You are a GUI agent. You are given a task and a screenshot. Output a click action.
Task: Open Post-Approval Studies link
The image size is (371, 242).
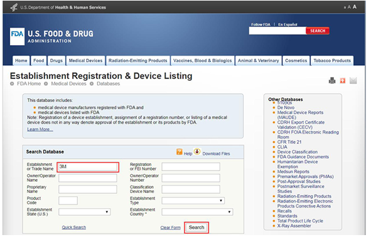coord(299,182)
